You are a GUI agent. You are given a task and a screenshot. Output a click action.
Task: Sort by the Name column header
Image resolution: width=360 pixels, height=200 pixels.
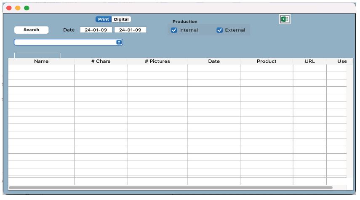pos(41,61)
